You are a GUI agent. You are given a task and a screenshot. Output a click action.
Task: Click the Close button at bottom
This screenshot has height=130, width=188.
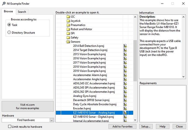coord(179,126)
